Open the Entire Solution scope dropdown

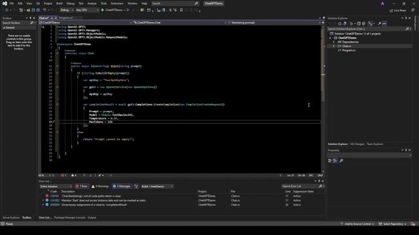point(56,186)
